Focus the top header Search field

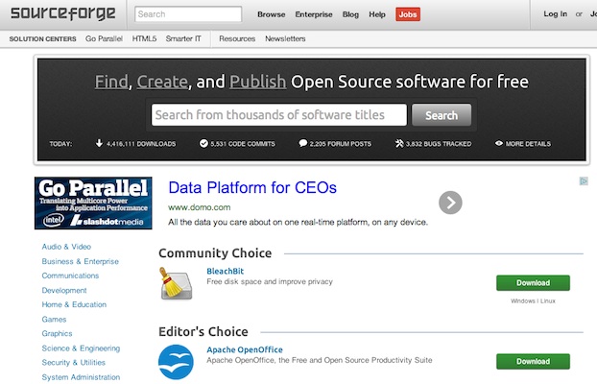tap(188, 14)
